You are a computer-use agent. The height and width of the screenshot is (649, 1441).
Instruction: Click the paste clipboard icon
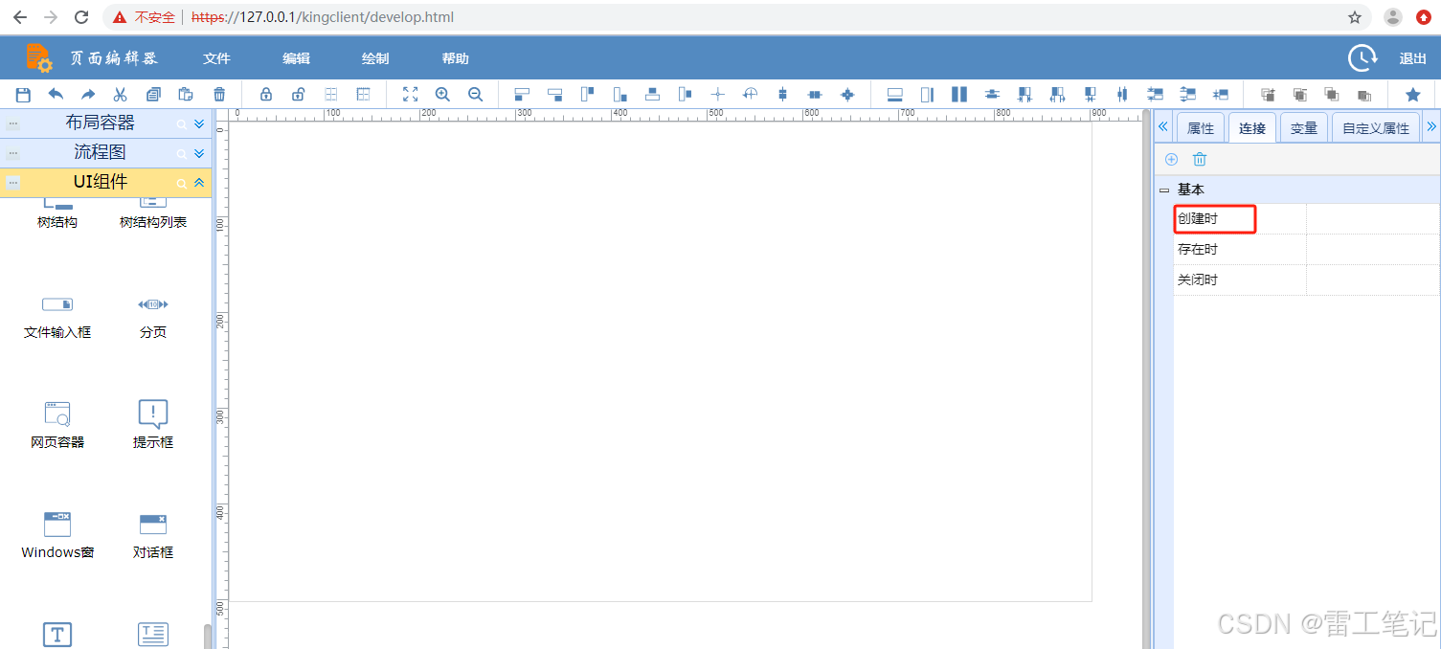pyautogui.click(x=186, y=94)
